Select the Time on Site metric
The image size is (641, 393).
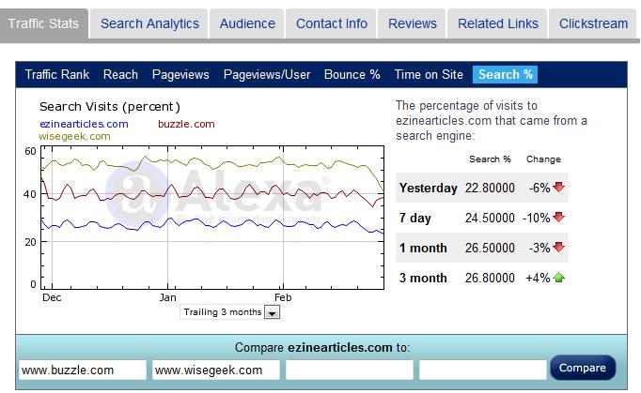point(429,75)
